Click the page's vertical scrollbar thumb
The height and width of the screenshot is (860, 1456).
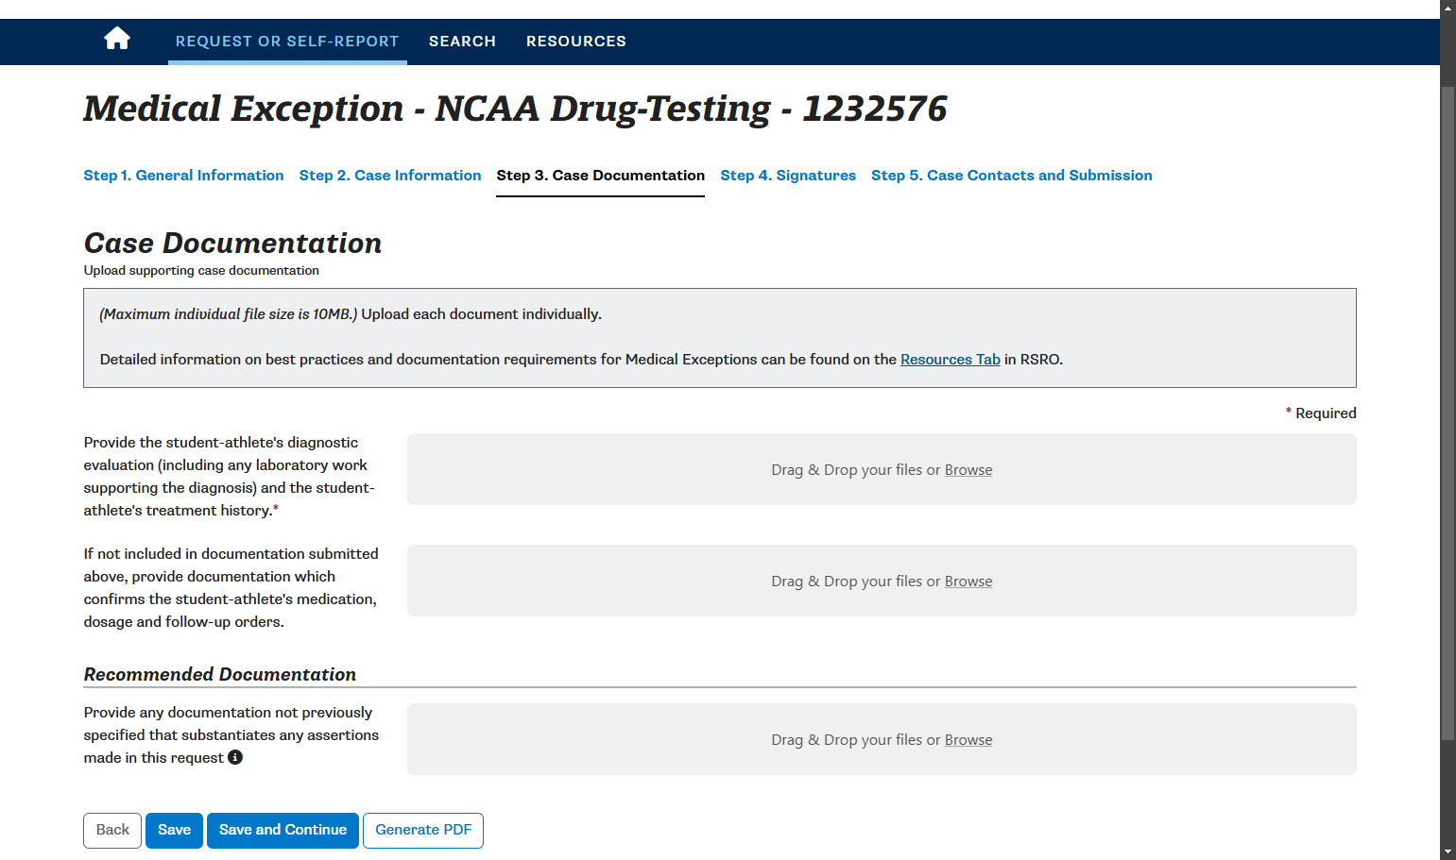[1447, 413]
